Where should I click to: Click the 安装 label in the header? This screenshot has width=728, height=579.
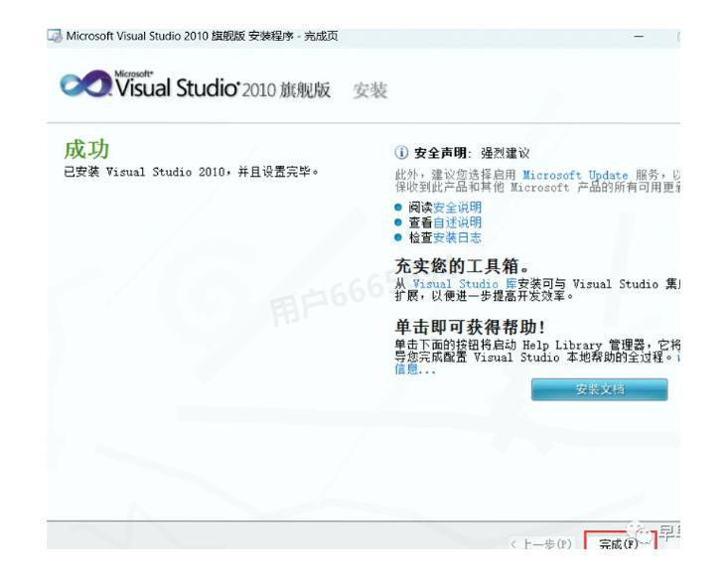(x=370, y=91)
